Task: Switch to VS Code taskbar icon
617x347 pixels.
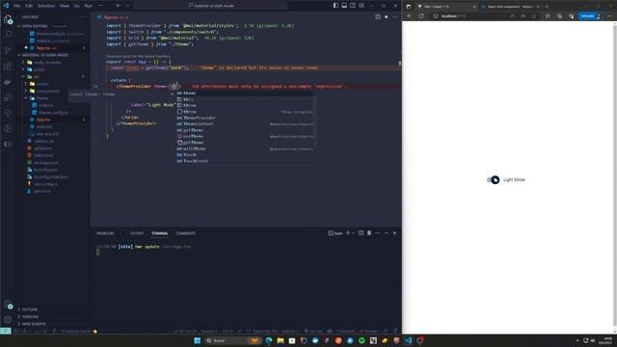Action: 408,340
